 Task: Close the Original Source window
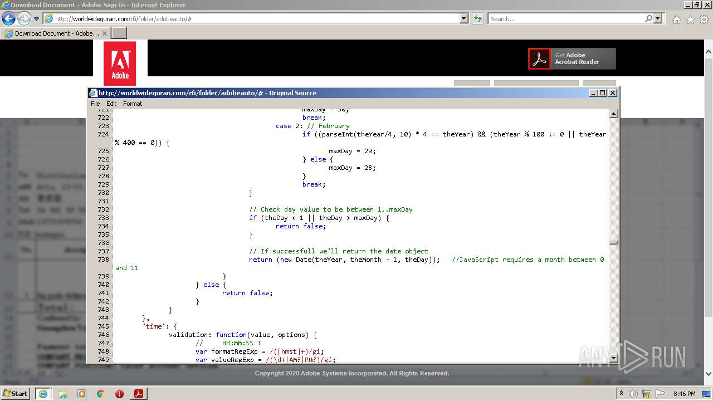pyautogui.click(x=613, y=93)
